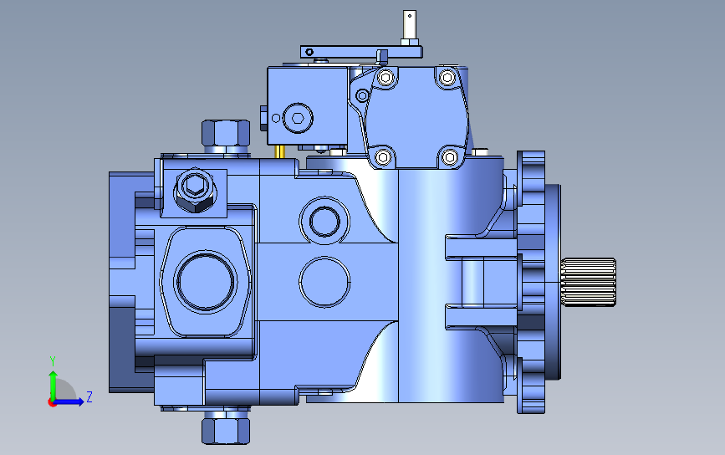Select the upper-right bolt of the four-bolt cover
This screenshot has height=455, width=725.
[447, 77]
